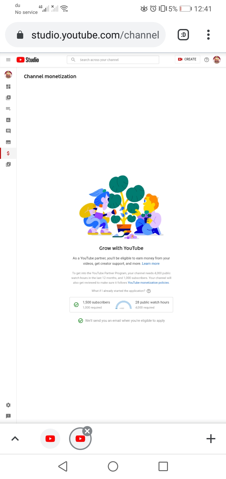Click the CREATE button

[187, 59]
